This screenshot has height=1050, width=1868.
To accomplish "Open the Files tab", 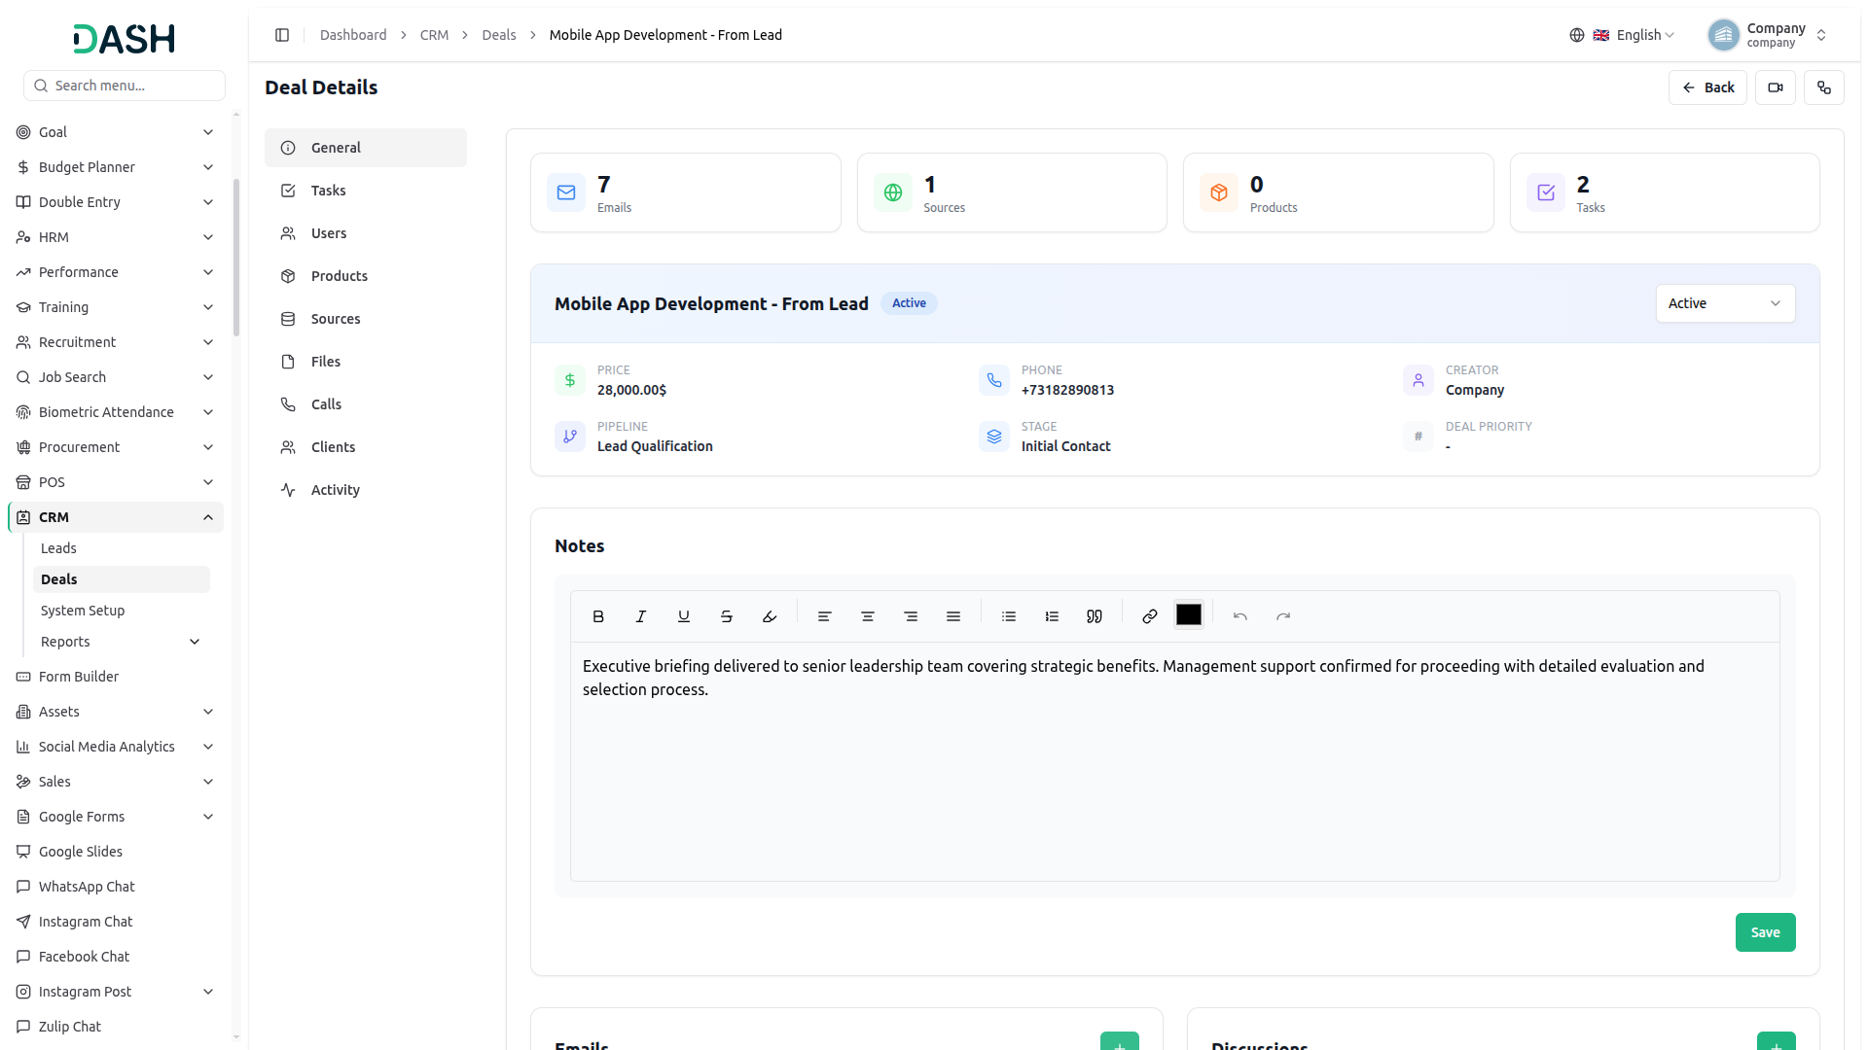I will click(x=366, y=362).
